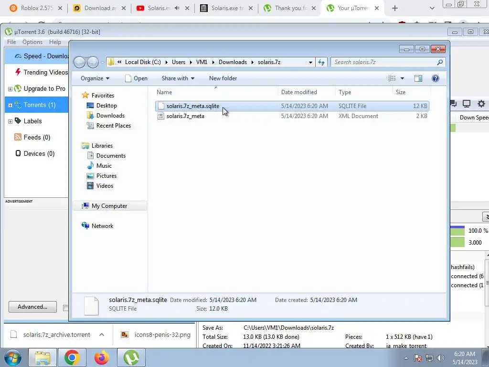Sort by Size column header

pyautogui.click(x=401, y=92)
